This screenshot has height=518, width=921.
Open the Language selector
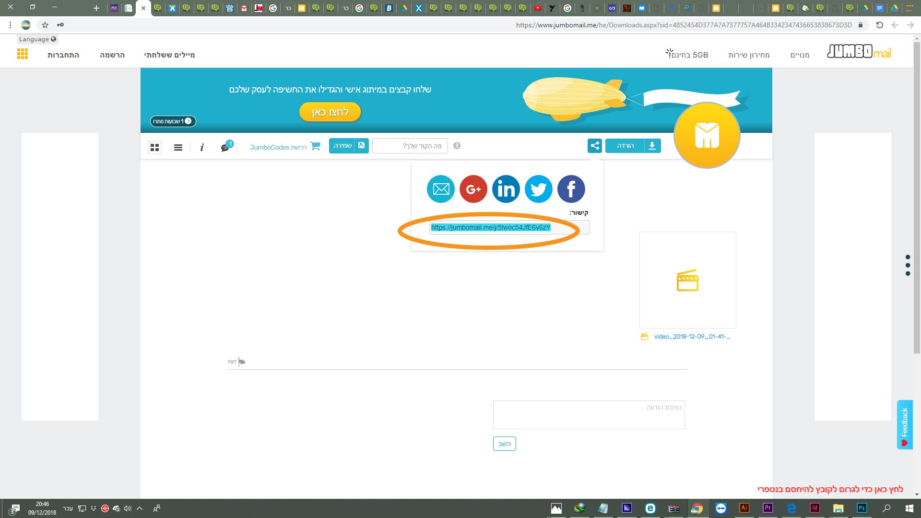coord(37,39)
